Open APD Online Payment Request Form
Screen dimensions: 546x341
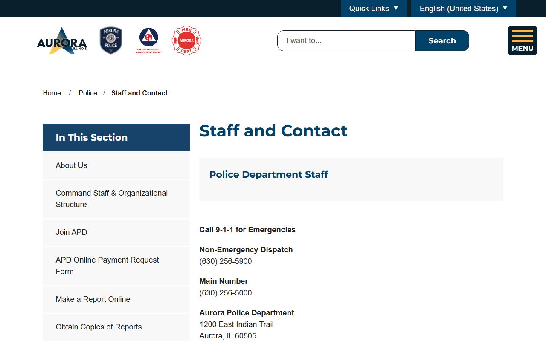click(x=116, y=266)
